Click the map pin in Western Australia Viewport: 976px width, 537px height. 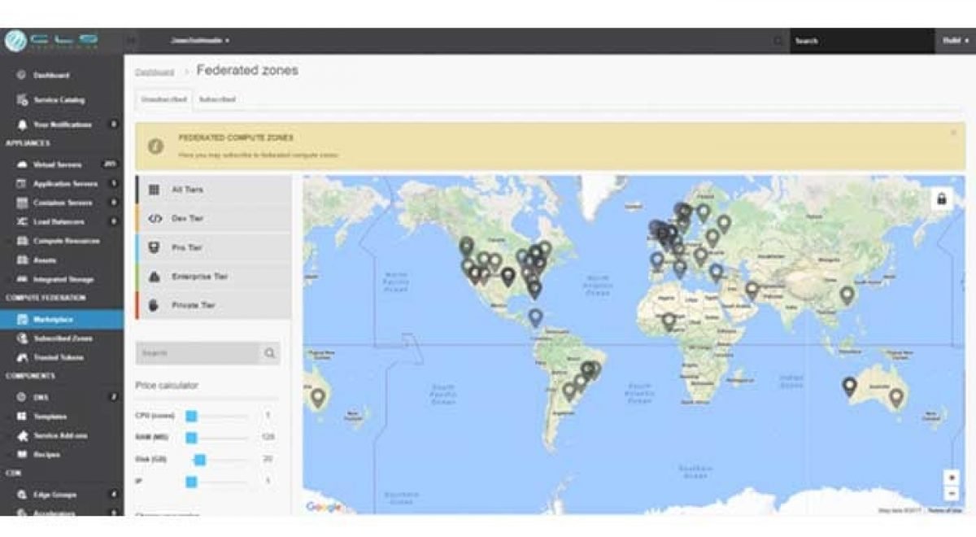click(849, 386)
